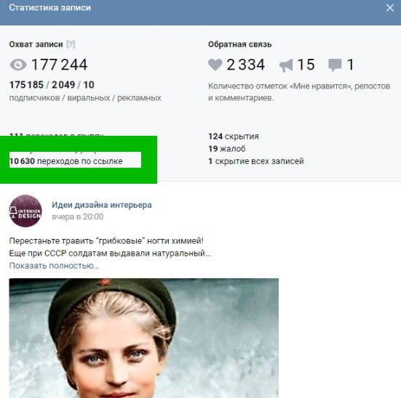Open Идеи дизайна интерьера group link
Screen dimensions: 401x398
click(x=102, y=205)
